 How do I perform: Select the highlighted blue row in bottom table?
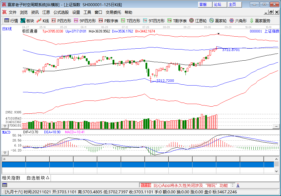(138, 165)
